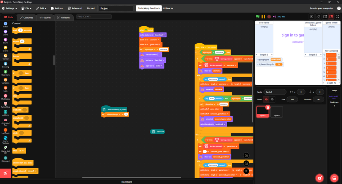Open the help question mark icon

tap(339, 8)
